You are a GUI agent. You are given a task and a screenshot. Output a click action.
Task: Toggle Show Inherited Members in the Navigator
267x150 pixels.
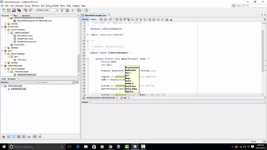pos(4,137)
